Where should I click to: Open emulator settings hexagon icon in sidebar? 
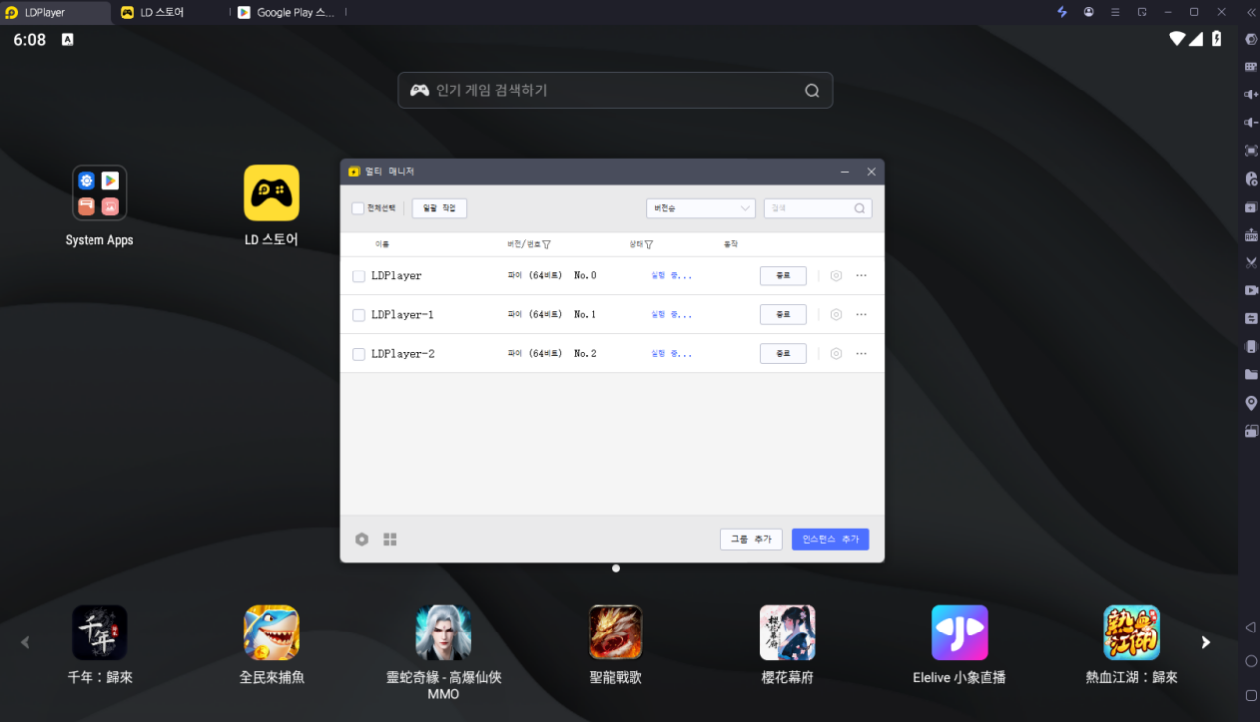point(1251,39)
